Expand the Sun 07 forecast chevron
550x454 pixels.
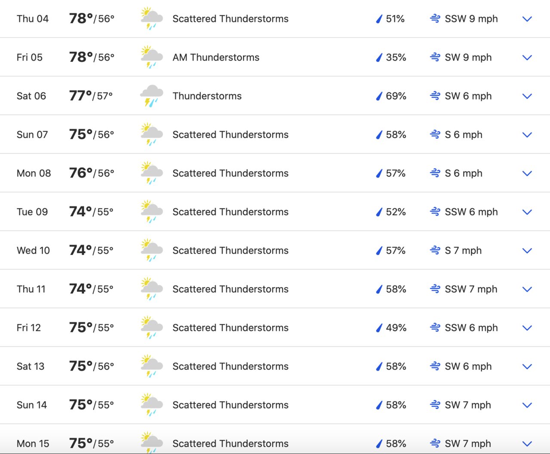[527, 135]
